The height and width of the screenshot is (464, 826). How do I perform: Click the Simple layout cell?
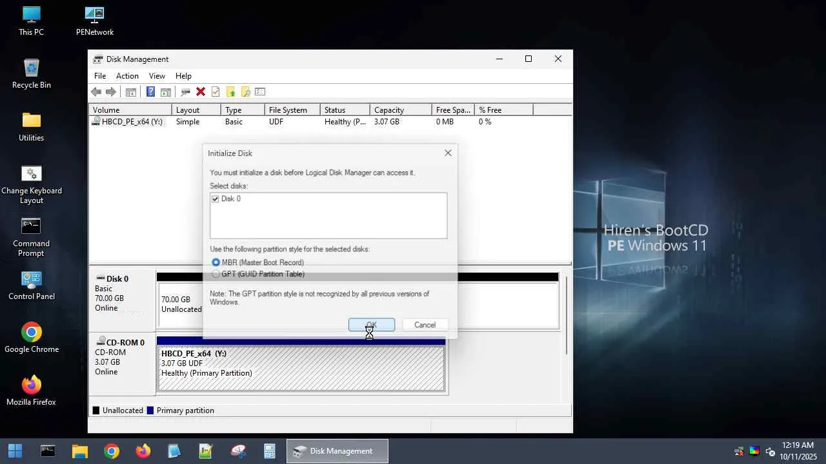[x=188, y=122]
